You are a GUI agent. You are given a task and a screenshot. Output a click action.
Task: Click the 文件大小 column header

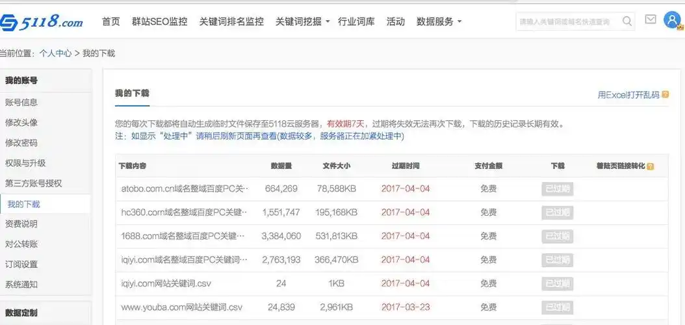(337, 166)
